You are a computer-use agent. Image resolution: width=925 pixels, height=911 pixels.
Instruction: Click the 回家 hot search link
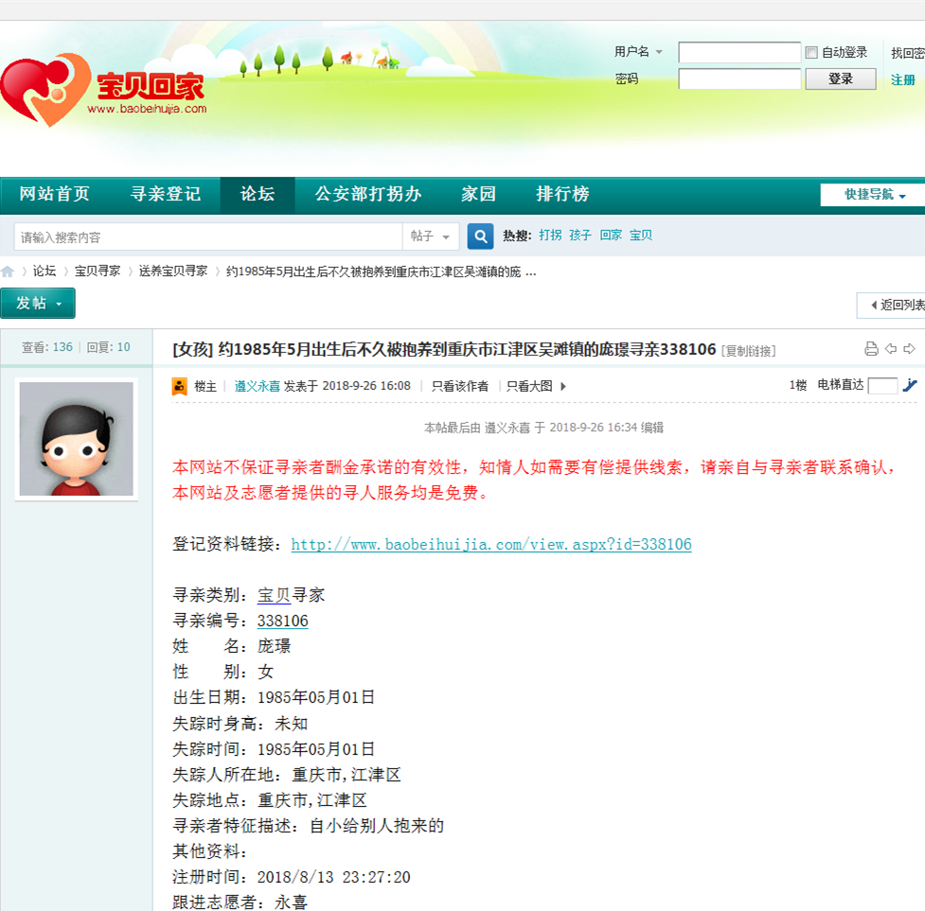tap(611, 236)
